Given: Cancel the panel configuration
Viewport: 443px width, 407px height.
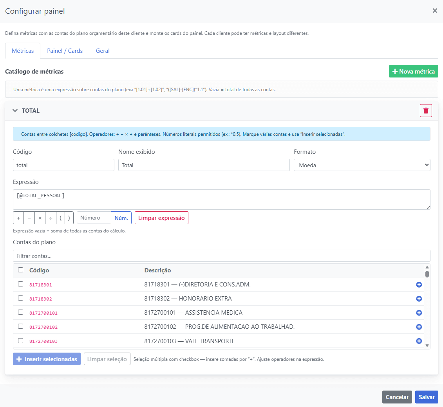Looking at the screenshot, I should click(397, 397).
